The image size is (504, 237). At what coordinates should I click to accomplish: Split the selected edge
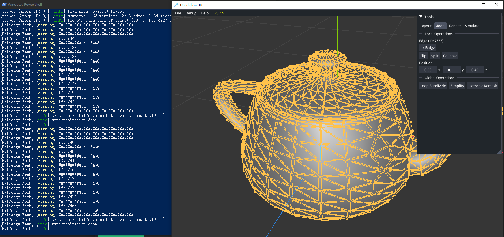click(x=434, y=56)
